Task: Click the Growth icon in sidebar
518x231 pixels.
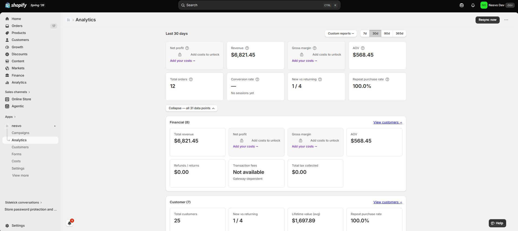Action: pyautogui.click(x=7, y=47)
